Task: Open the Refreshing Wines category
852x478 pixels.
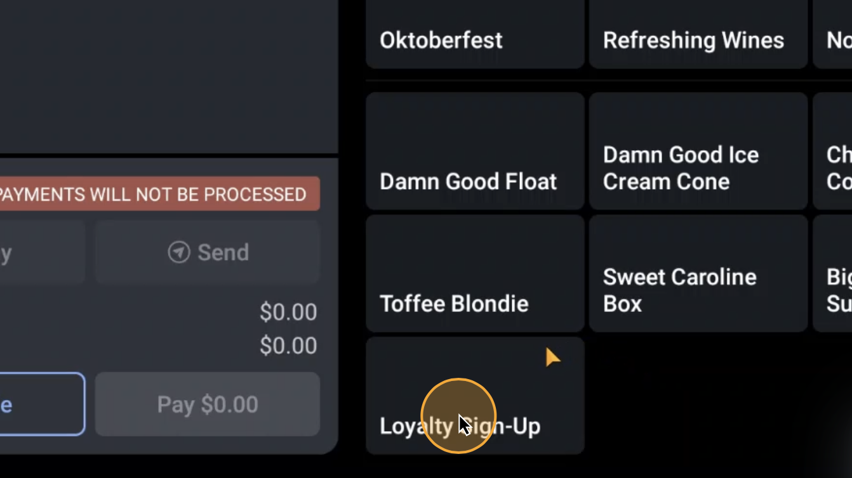Action: [697, 34]
